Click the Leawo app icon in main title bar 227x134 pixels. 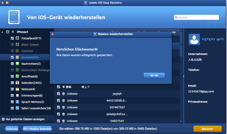click(x=85, y=3)
